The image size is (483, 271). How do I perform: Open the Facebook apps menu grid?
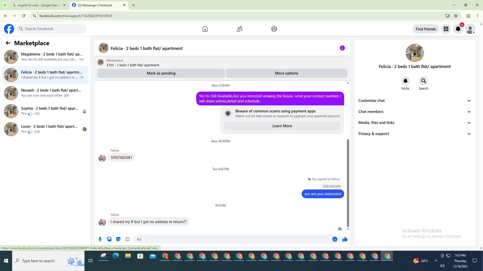click(x=446, y=29)
